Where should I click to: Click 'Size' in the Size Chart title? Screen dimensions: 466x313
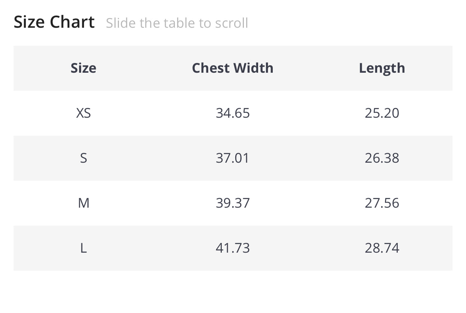[x=29, y=22]
